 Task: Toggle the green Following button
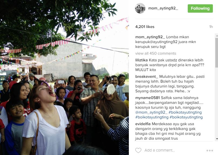pyautogui.click(x=200, y=8)
